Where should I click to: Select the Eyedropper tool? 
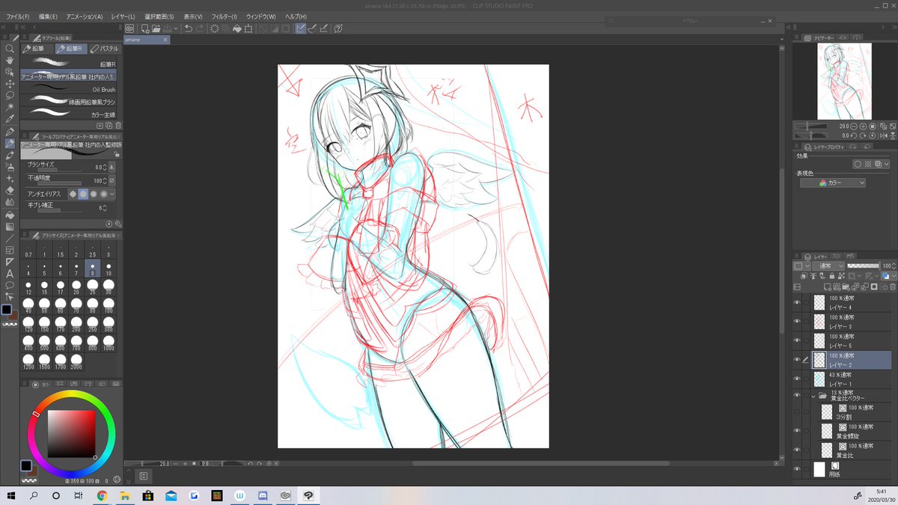click(x=10, y=119)
